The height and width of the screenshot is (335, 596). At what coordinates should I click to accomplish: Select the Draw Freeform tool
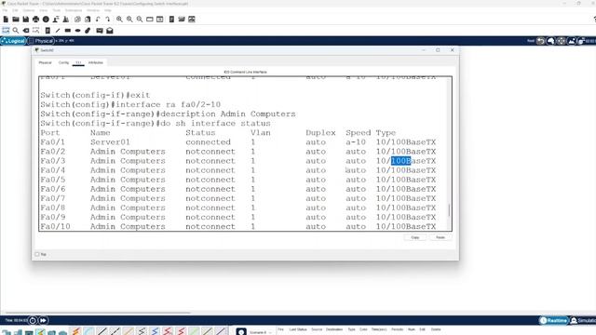click(x=88, y=31)
